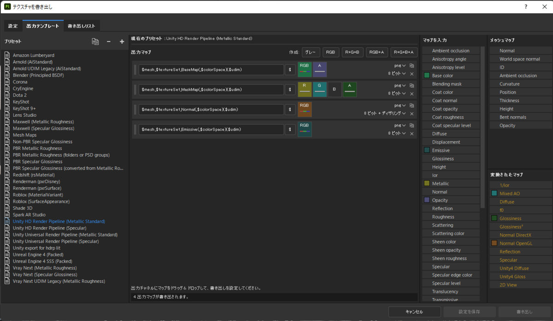Click the green RGB channel of BaseMap

click(x=305, y=70)
